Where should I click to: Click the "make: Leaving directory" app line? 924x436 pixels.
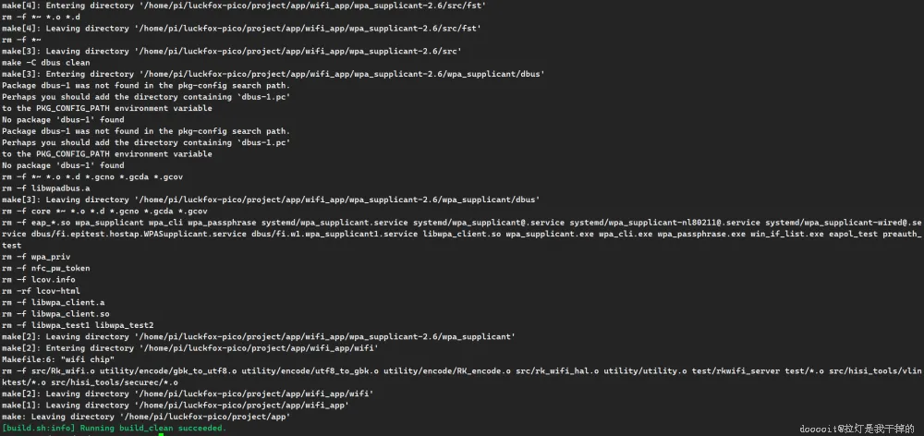[x=146, y=417]
